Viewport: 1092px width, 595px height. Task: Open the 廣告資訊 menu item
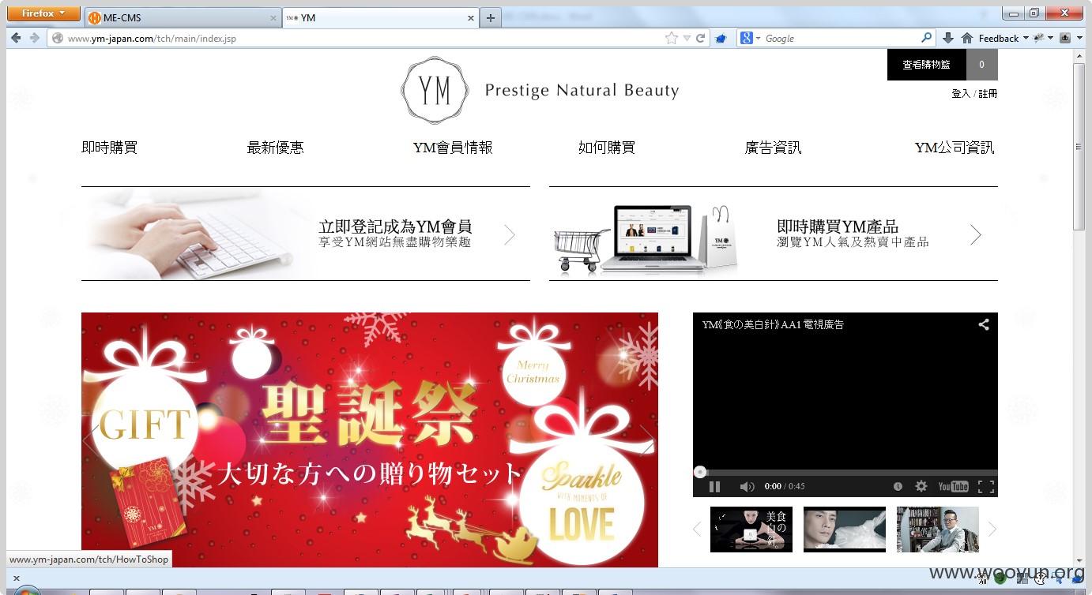click(x=773, y=148)
